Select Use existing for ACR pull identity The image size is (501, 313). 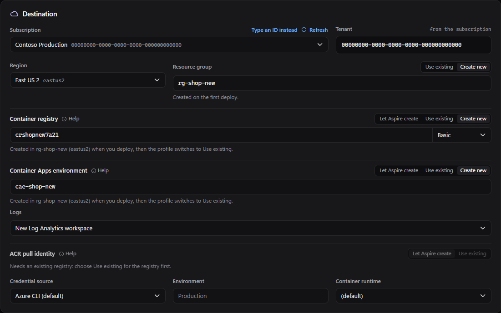(472, 253)
